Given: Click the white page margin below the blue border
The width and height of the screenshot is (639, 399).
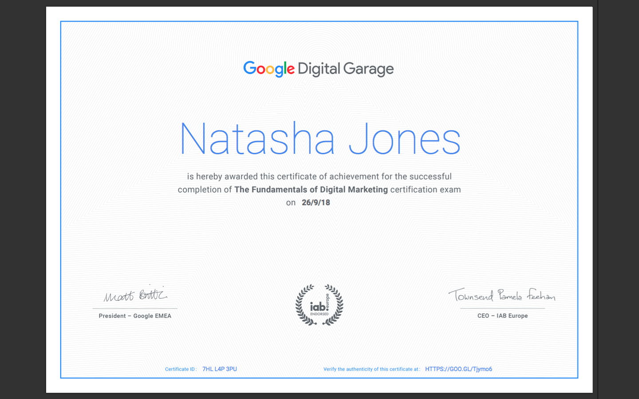Looking at the screenshot, I should pyautogui.click(x=319, y=386).
